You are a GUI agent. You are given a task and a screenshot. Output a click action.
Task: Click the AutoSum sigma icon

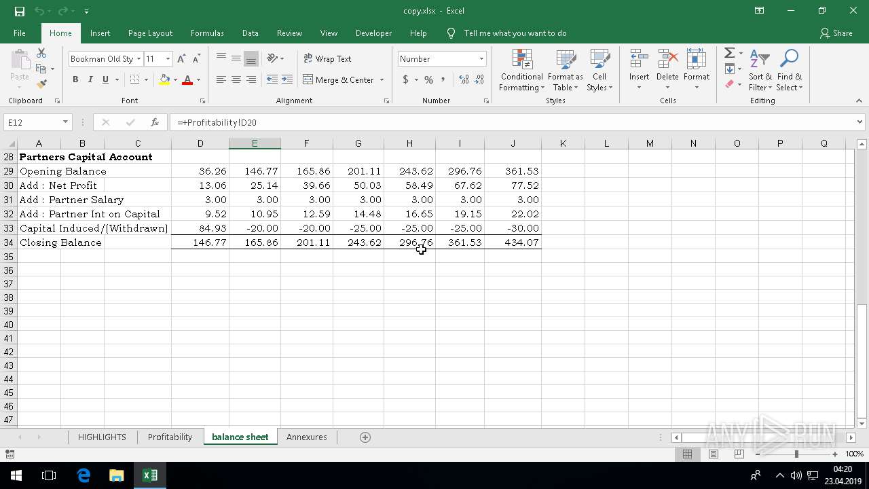[x=729, y=53]
